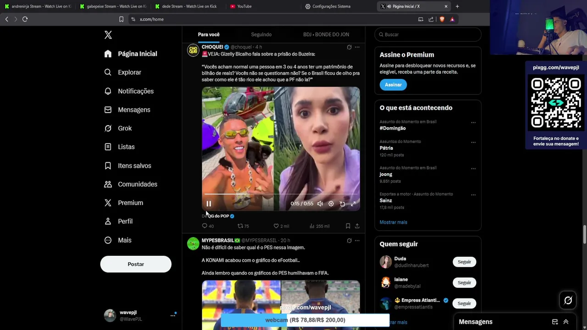Switch to Para você tab
This screenshot has height=330, width=587.
pyautogui.click(x=209, y=34)
